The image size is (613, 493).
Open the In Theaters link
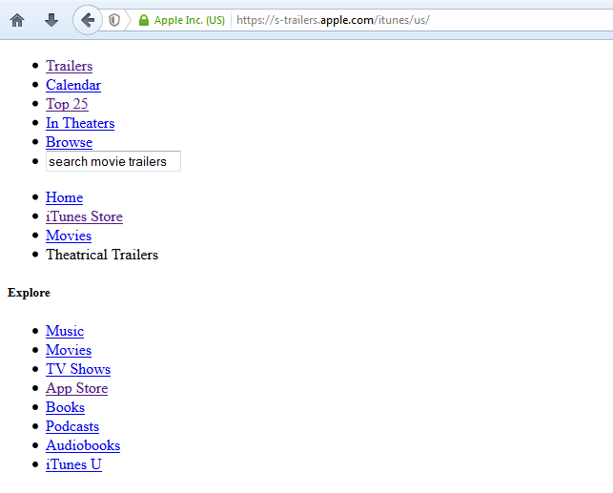click(x=80, y=123)
